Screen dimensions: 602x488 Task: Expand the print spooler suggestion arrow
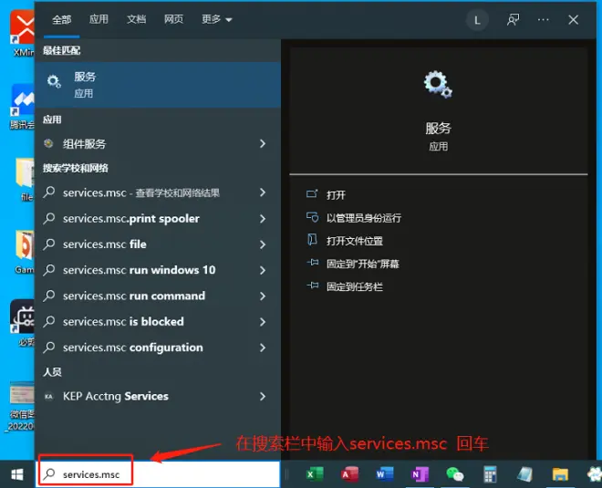pyautogui.click(x=263, y=219)
